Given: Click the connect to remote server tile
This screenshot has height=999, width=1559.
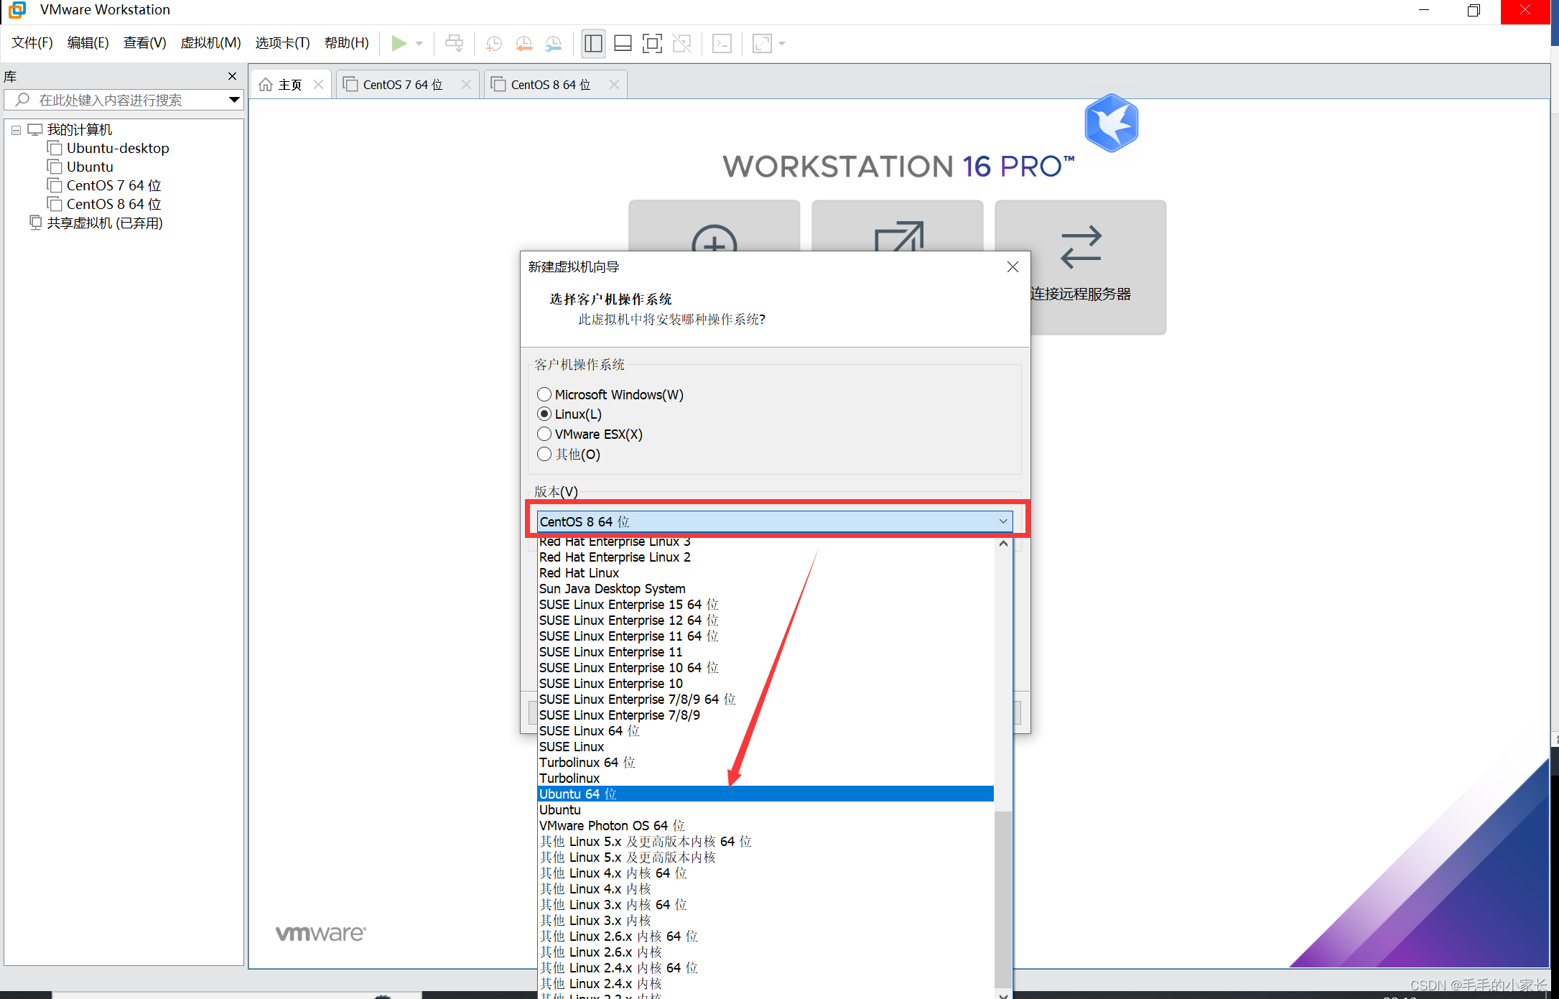Looking at the screenshot, I should (x=1080, y=267).
